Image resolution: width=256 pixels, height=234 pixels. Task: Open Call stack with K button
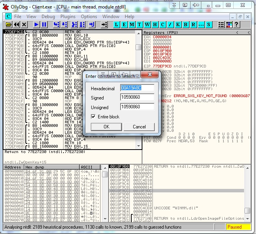[178, 25]
